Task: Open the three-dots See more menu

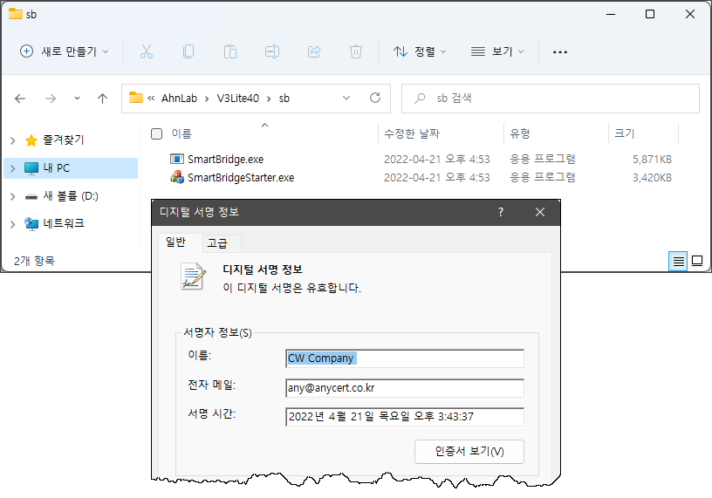Action: coord(560,52)
